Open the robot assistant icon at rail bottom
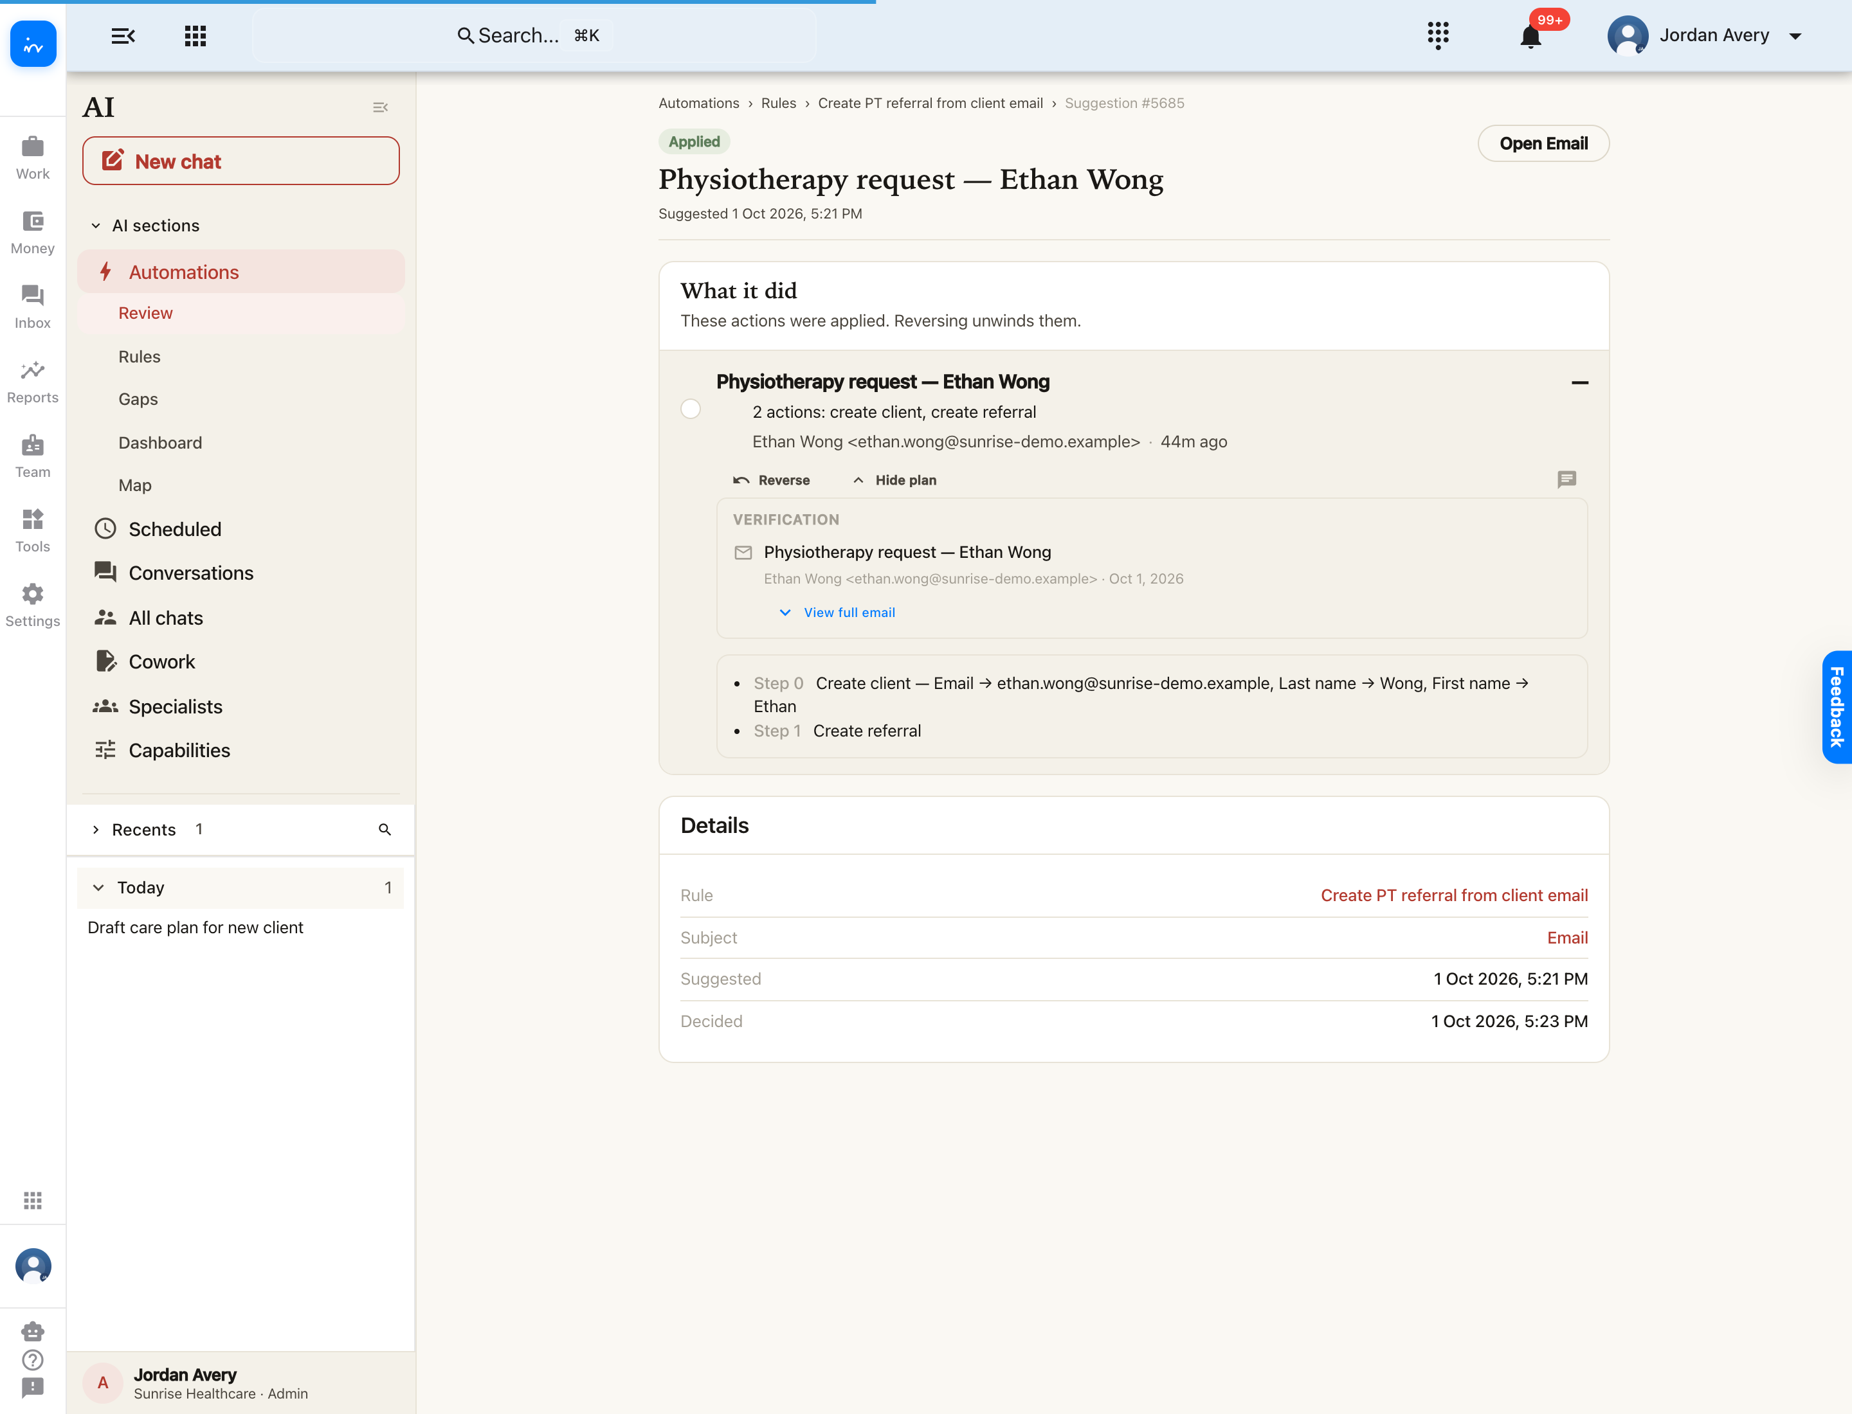This screenshot has width=1852, height=1414. coord(33,1332)
